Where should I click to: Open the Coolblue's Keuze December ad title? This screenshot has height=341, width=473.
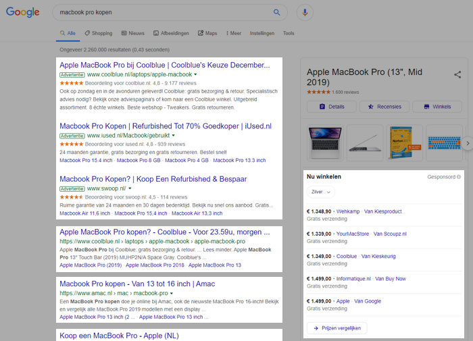164,65
